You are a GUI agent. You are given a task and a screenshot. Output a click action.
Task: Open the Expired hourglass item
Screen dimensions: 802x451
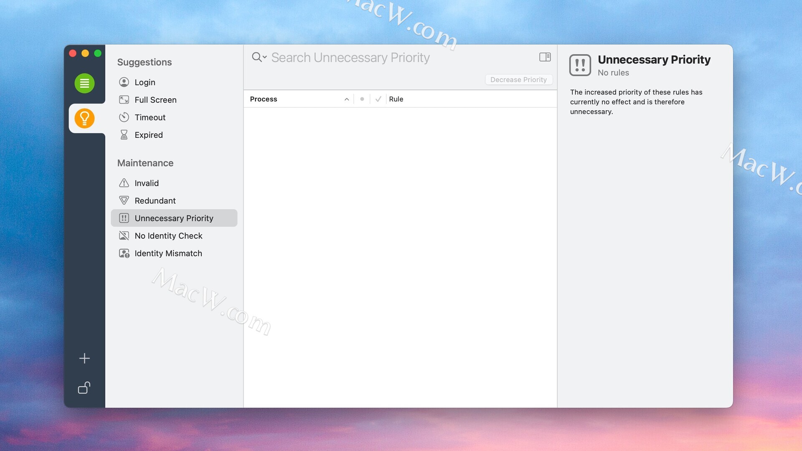(x=148, y=135)
